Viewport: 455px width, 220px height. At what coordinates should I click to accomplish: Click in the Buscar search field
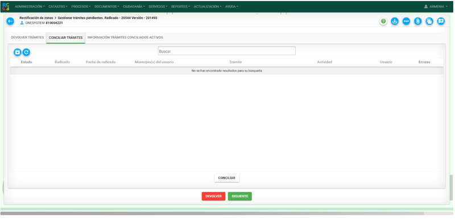(226, 51)
